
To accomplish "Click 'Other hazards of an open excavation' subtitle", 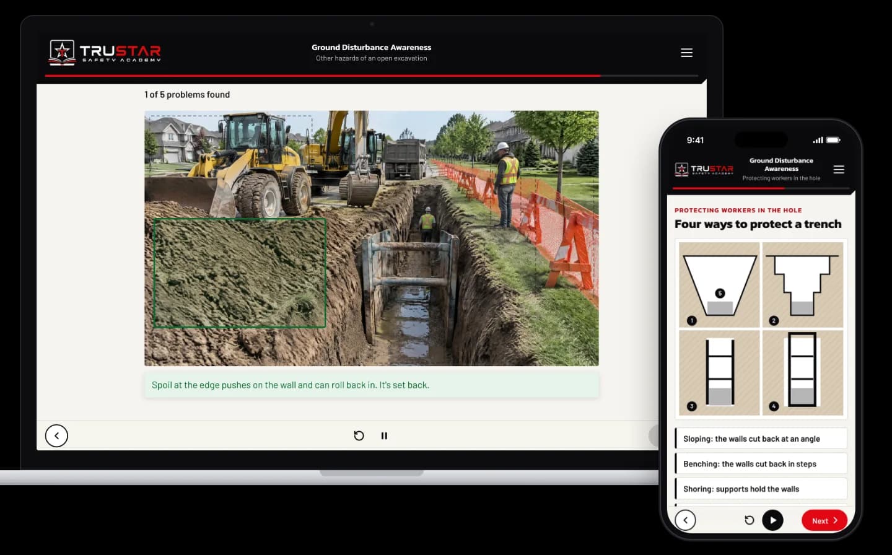I will [372, 58].
